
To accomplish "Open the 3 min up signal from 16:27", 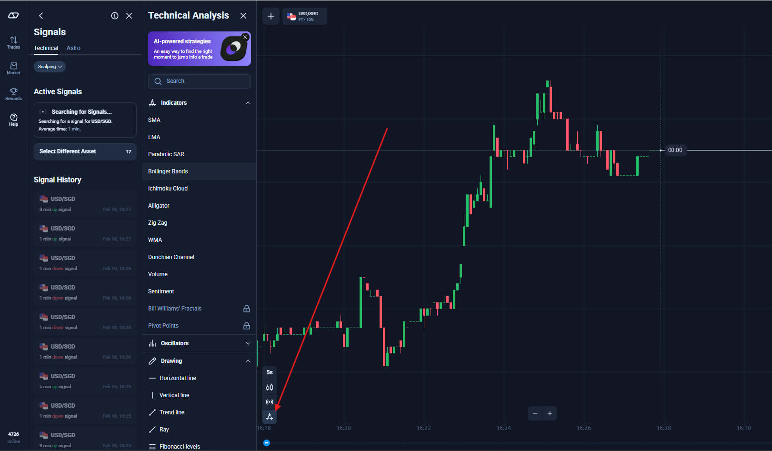I will click(x=85, y=204).
